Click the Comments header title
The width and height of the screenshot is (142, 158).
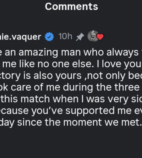pyautogui.click(x=72, y=6)
